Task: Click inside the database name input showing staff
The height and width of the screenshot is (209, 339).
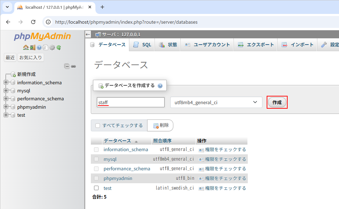Action: tap(130, 102)
